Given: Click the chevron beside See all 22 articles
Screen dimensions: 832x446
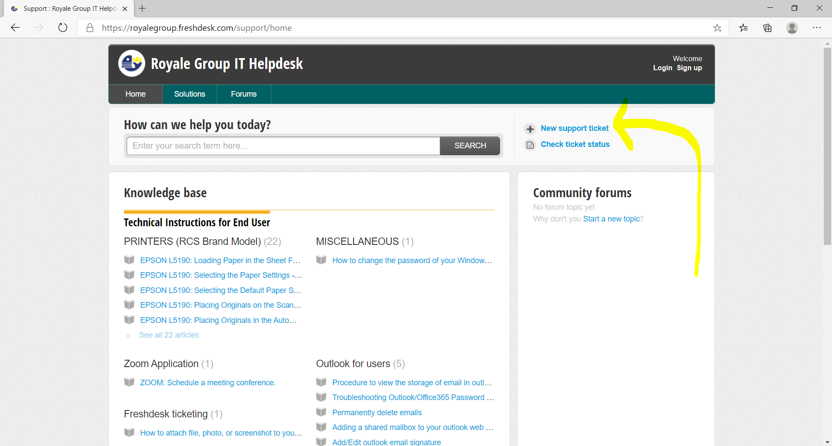Looking at the screenshot, I should click(x=128, y=335).
